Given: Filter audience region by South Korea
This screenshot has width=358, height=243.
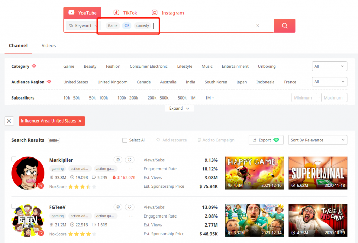Looking at the screenshot, I should click(216, 82).
